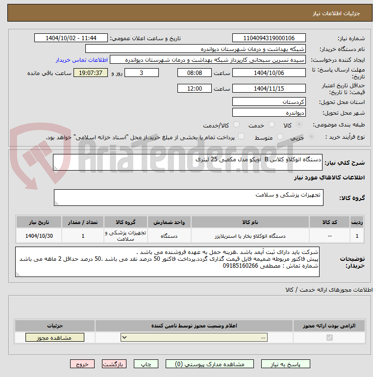373x377 pixels.
Task: Open the اعلام وضعیت مجوز dropdown
Action: click(x=194, y=337)
